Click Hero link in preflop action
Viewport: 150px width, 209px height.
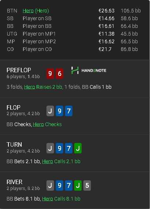[30, 87]
